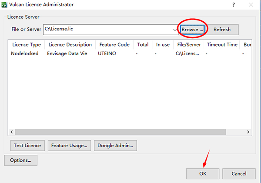The image size is (261, 183).
Task: Select the Envisage Data Vie description cell
Action: point(67,53)
